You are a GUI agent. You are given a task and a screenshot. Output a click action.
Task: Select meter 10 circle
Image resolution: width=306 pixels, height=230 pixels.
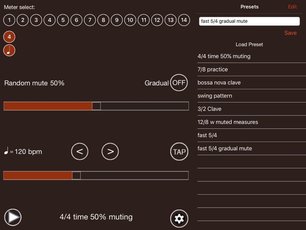coord(130,20)
